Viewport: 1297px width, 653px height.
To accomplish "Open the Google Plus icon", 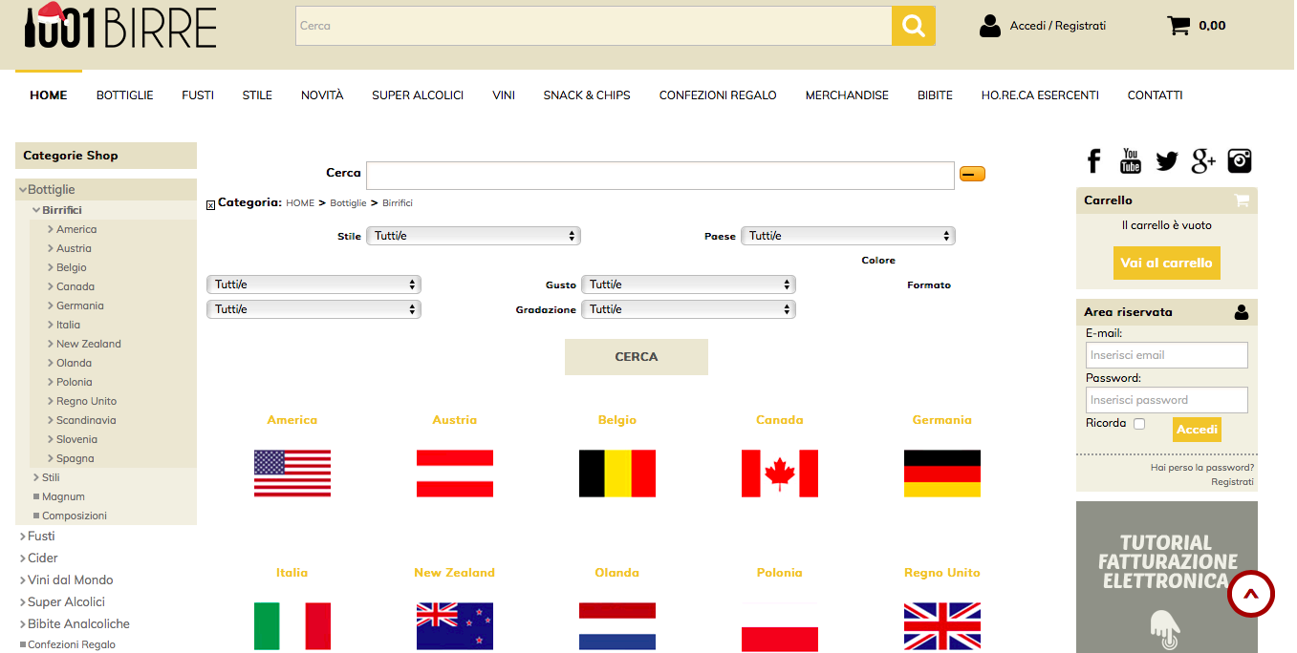I will coord(1203,160).
